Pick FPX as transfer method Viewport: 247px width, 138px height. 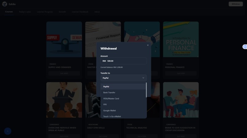pos(123,104)
